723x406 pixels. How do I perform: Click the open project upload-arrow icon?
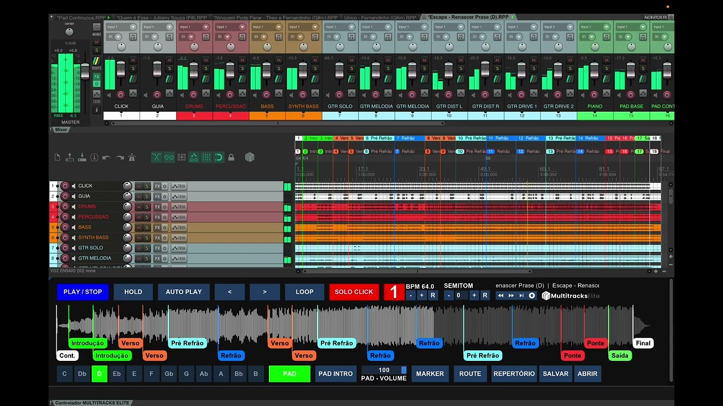[x=69, y=158]
